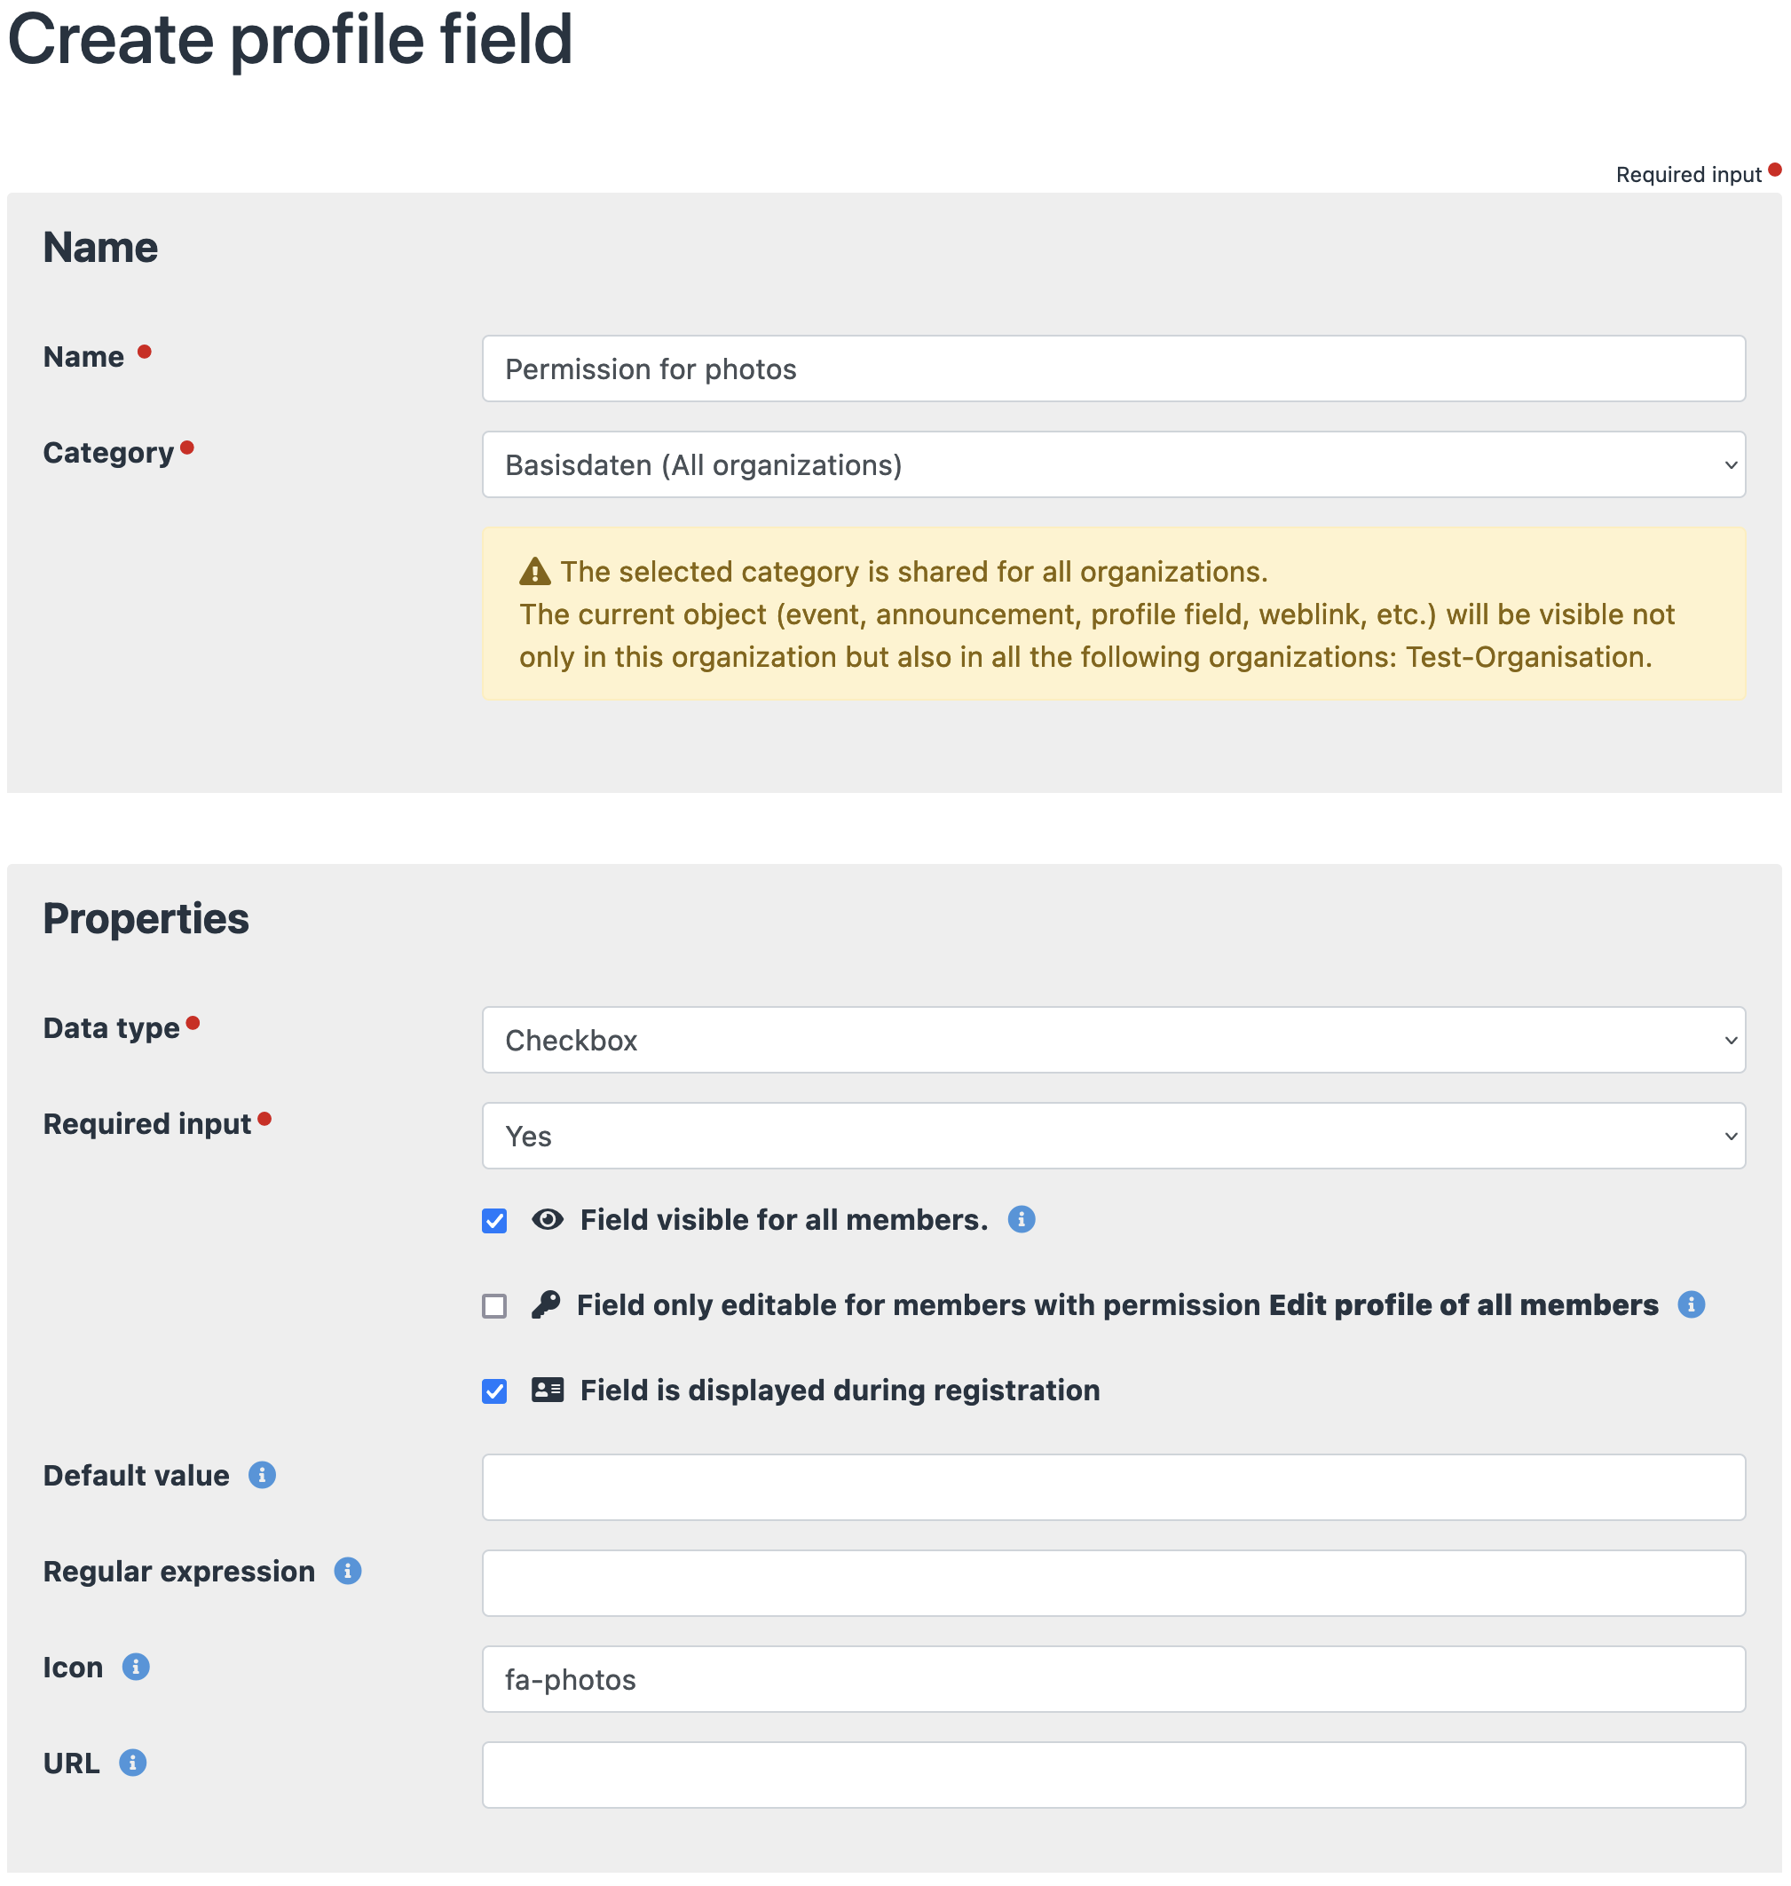Click the Regular expression info icon
This screenshot has height=1886, width=1791.
[x=348, y=1571]
